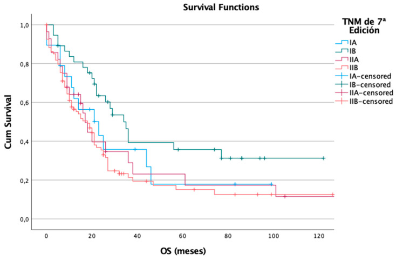396x260 pixels.
Task: Select the IIB-censored legend marker
Action: 342,101
